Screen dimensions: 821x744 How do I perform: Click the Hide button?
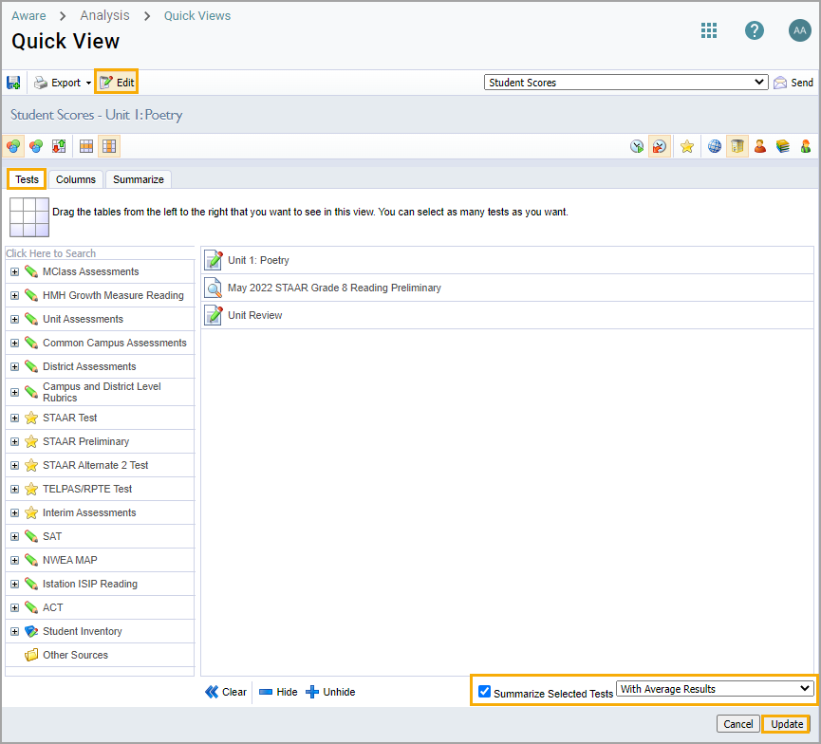pyautogui.click(x=278, y=692)
